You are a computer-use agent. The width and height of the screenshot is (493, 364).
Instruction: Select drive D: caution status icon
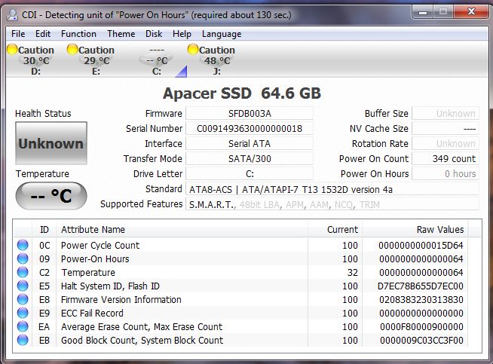point(12,49)
